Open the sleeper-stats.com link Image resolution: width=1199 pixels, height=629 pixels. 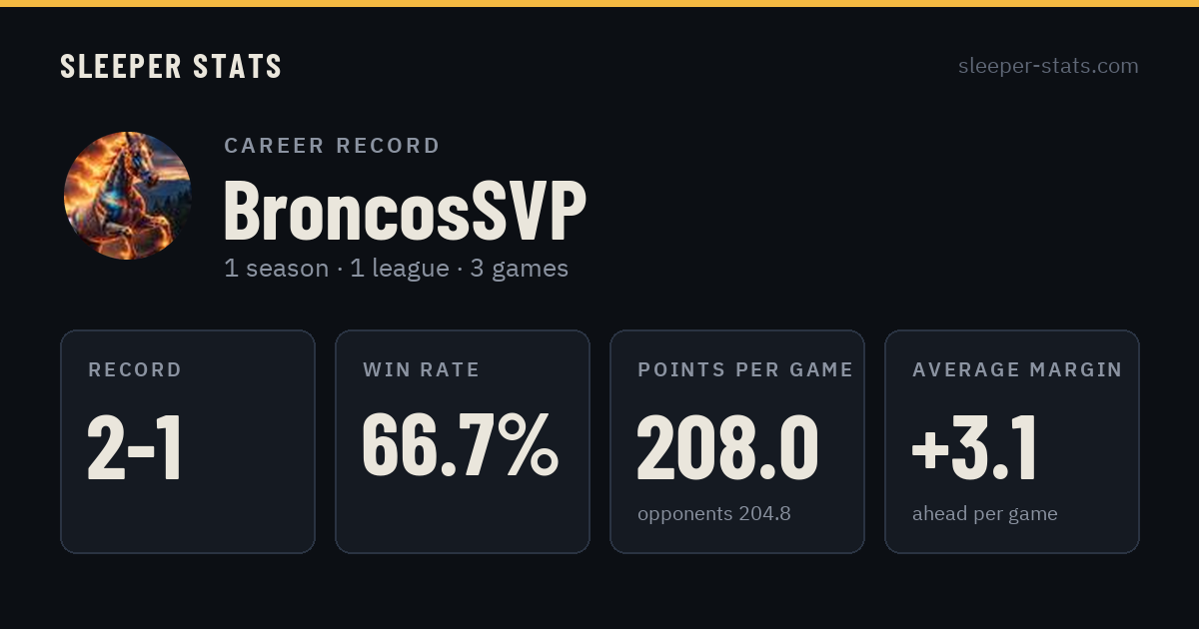(x=1048, y=66)
